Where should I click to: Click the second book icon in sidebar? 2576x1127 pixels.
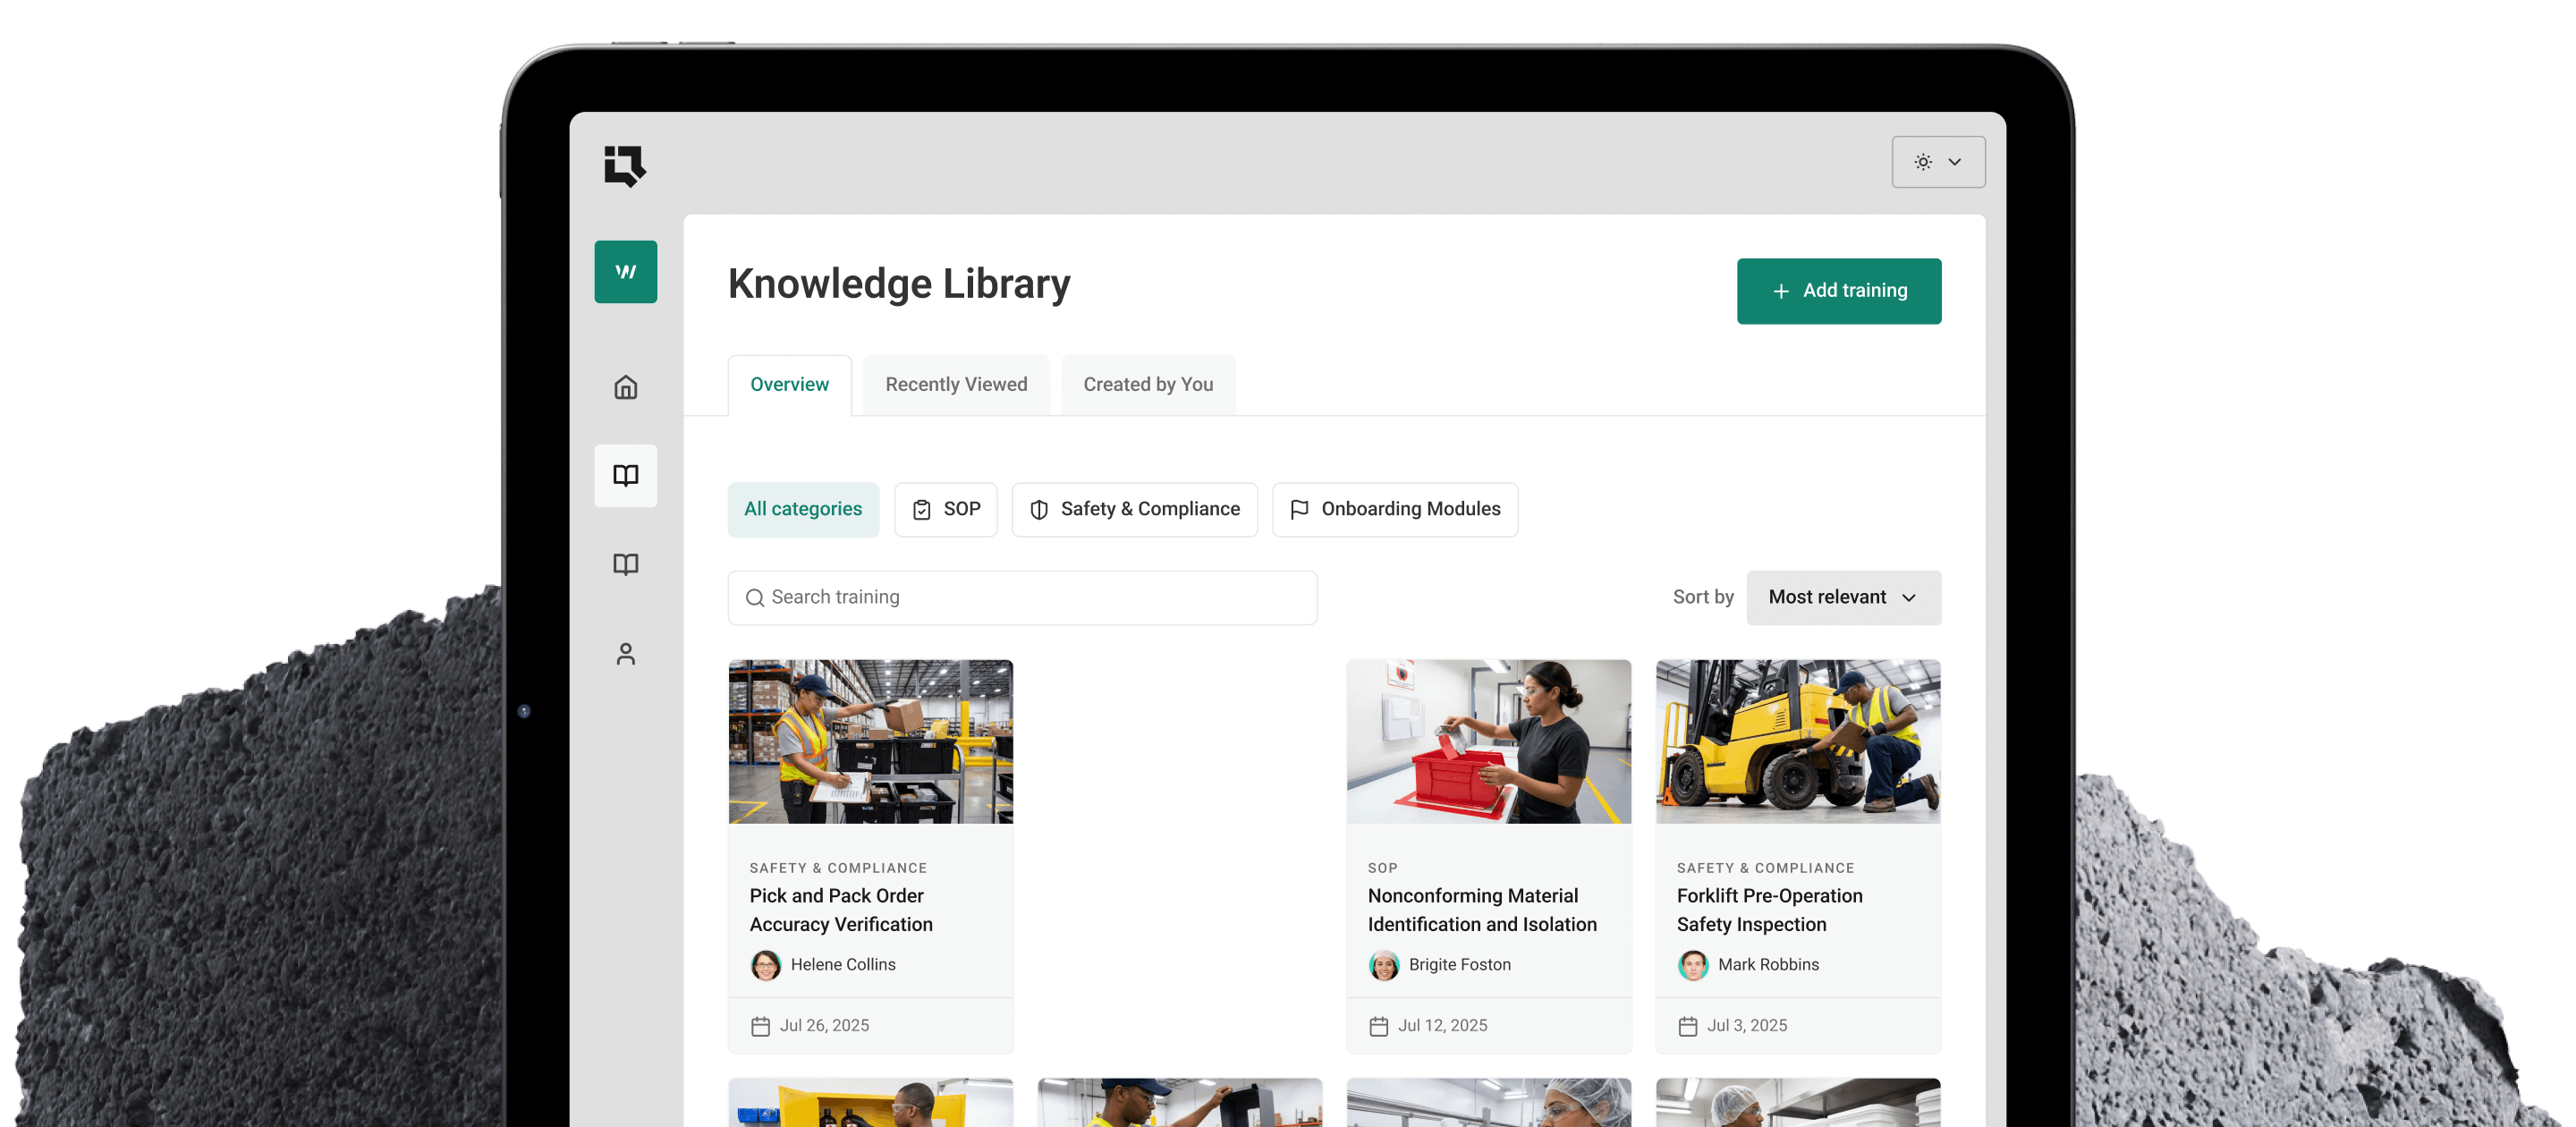coord(625,564)
